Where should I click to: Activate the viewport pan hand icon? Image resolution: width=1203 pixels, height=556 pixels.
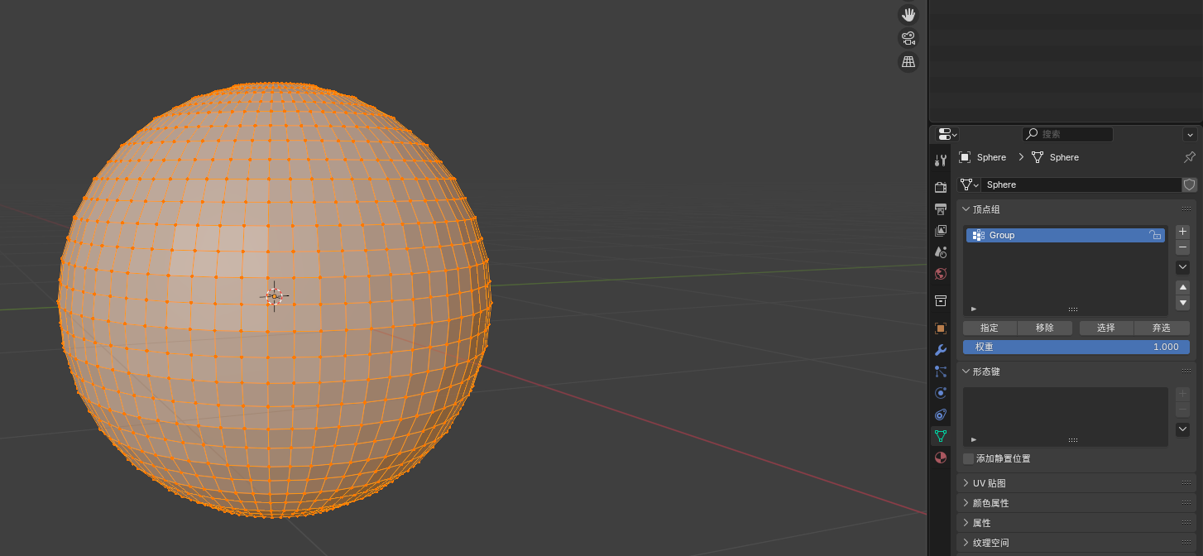coord(908,15)
